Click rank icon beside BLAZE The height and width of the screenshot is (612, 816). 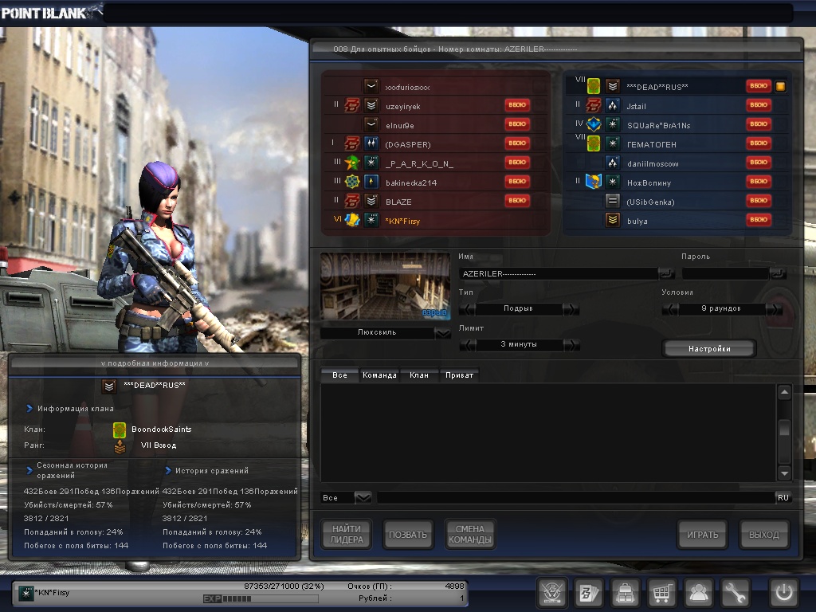[x=371, y=201]
